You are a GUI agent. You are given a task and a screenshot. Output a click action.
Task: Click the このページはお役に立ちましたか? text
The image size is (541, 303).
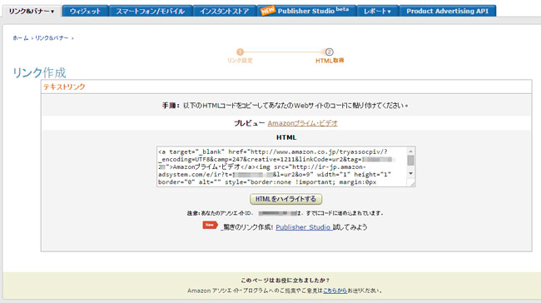click(285, 281)
